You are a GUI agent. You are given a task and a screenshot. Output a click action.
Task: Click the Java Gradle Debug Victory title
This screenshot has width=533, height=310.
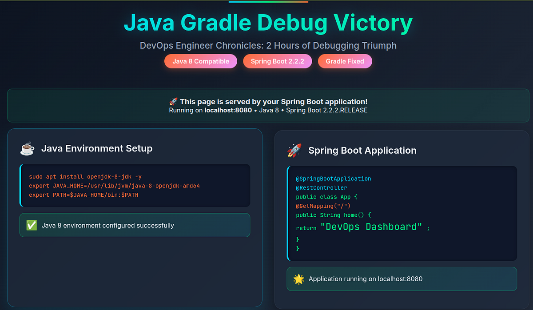coord(268,23)
